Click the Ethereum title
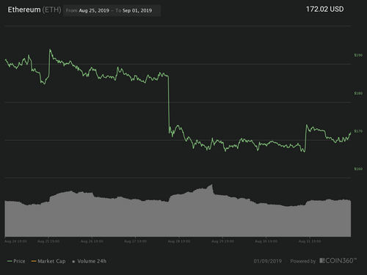The image size is (367, 275). [x=24, y=10]
